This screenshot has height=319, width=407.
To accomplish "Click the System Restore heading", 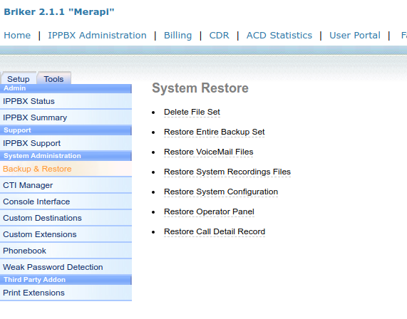I will tap(200, 88).
